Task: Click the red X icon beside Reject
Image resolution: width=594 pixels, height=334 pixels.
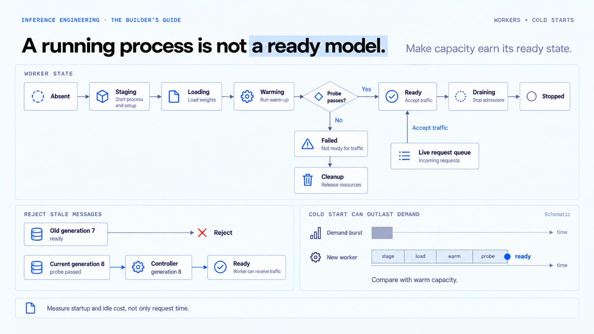Action: (x=202, y=233)
